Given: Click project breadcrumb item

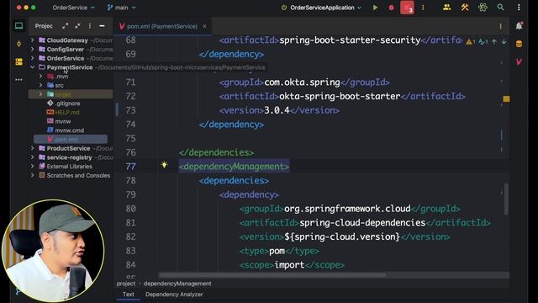Looking at the screenshot, I should 126,284.
